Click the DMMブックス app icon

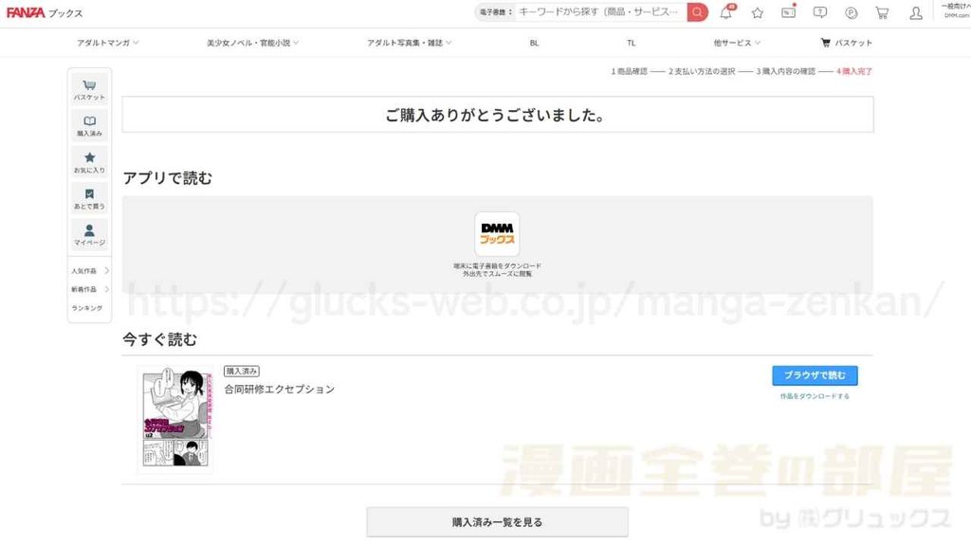(x=497, y=234)
